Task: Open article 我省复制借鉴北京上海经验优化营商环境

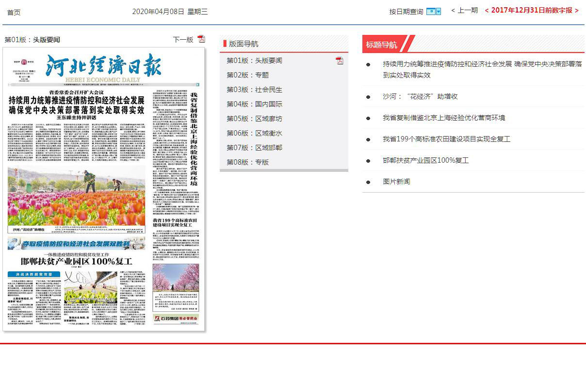Action: (x=444, y=118)
